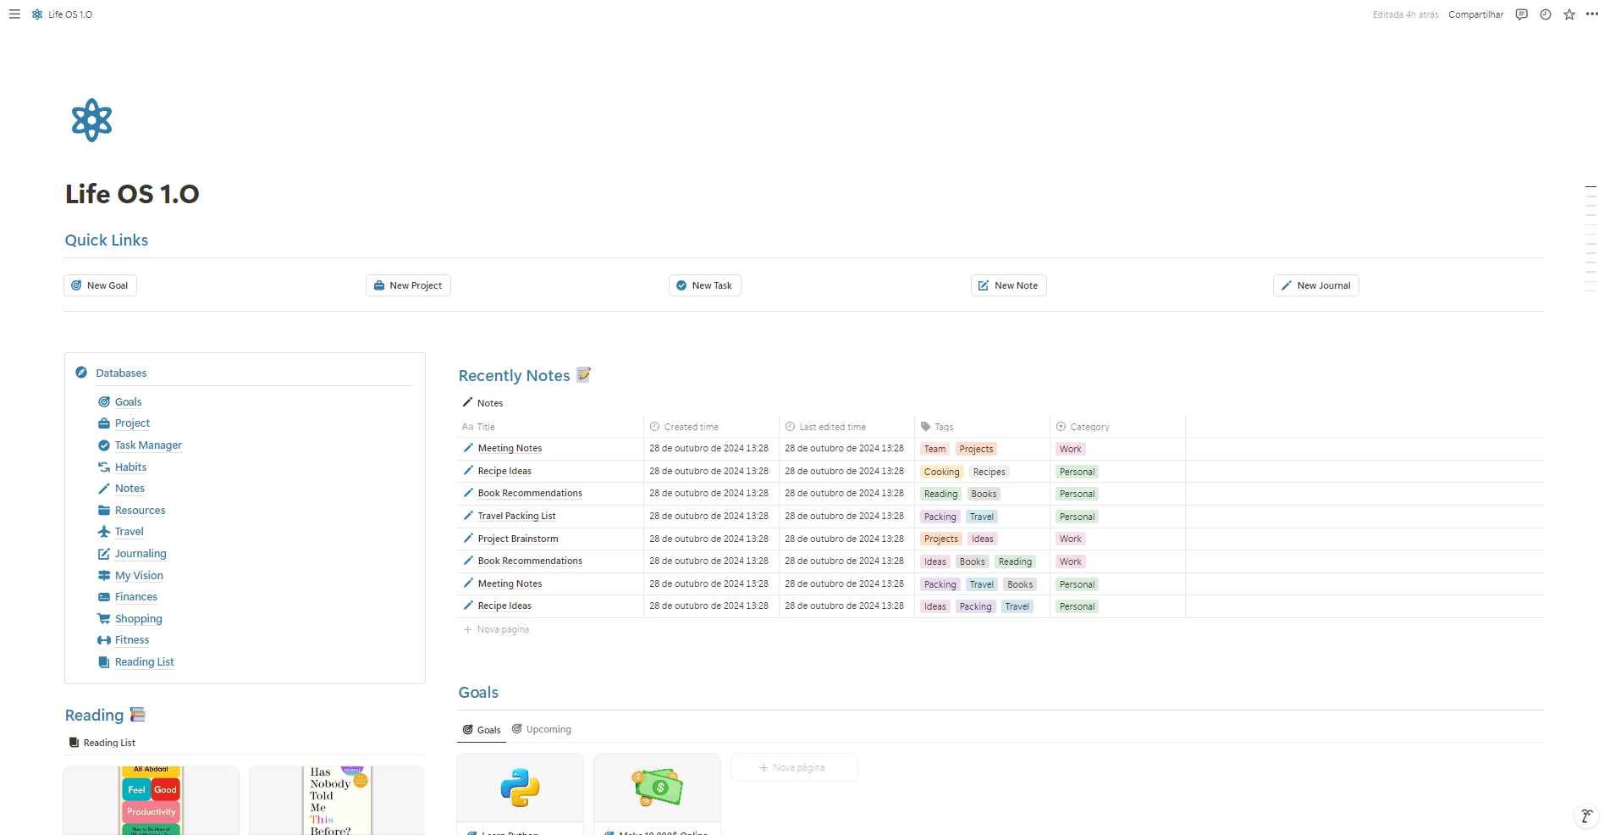Image resolution: width=1604 pixels, height=835 pixels.
Task: Click the large atom page icon
Action: click(x=92, y=120)
